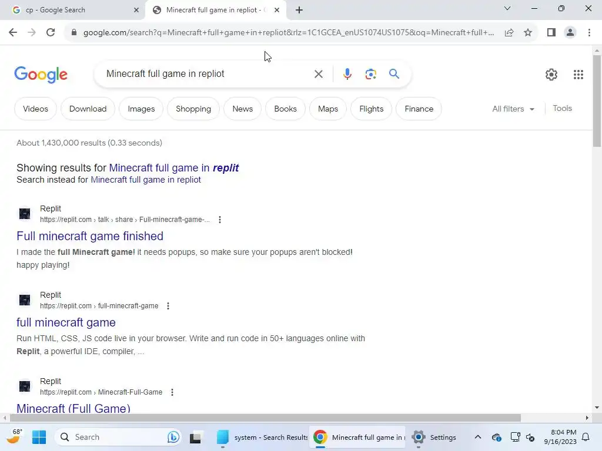This screenshot has width=602, height=451.
Task: Open Flights results
Action: (372, 109)
